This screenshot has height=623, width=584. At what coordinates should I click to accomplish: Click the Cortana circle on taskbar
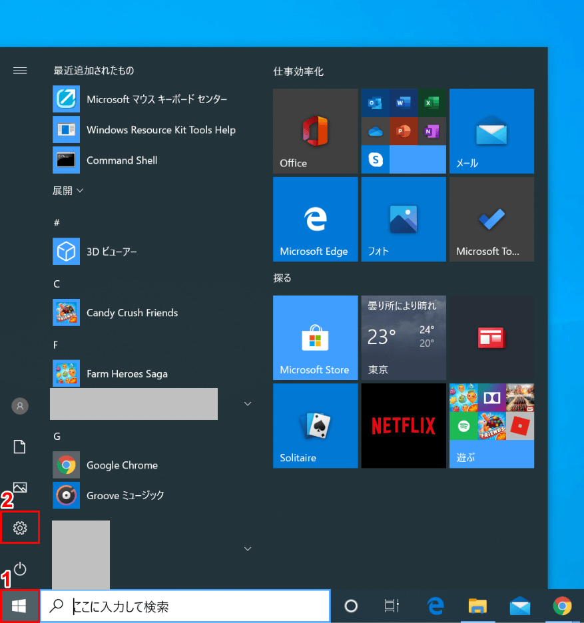click(x=351, y=606)
